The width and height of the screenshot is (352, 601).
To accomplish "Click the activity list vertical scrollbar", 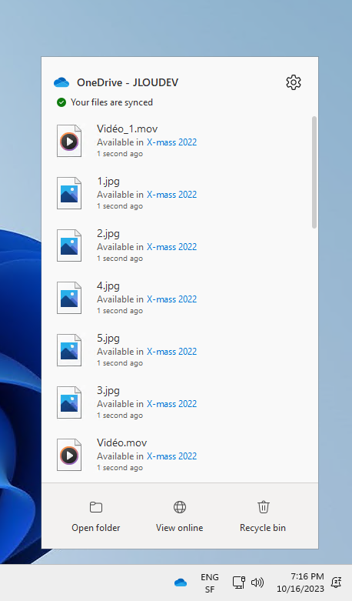I will point(314,172).
